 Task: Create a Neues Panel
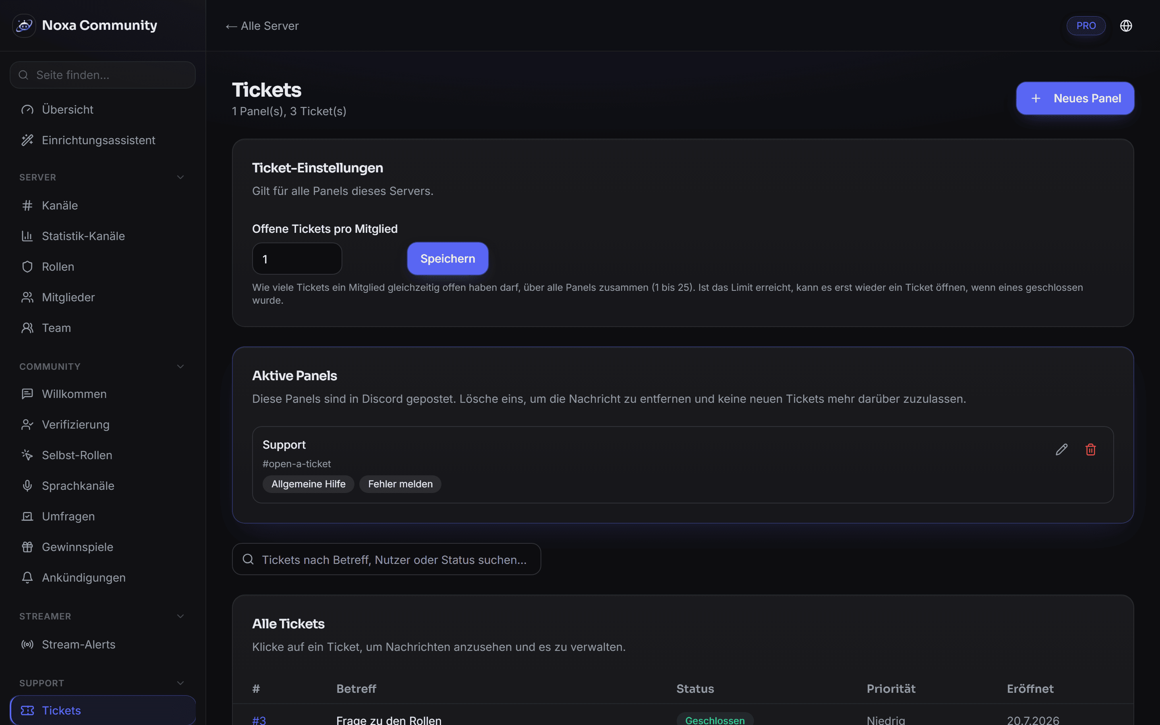1075,98
